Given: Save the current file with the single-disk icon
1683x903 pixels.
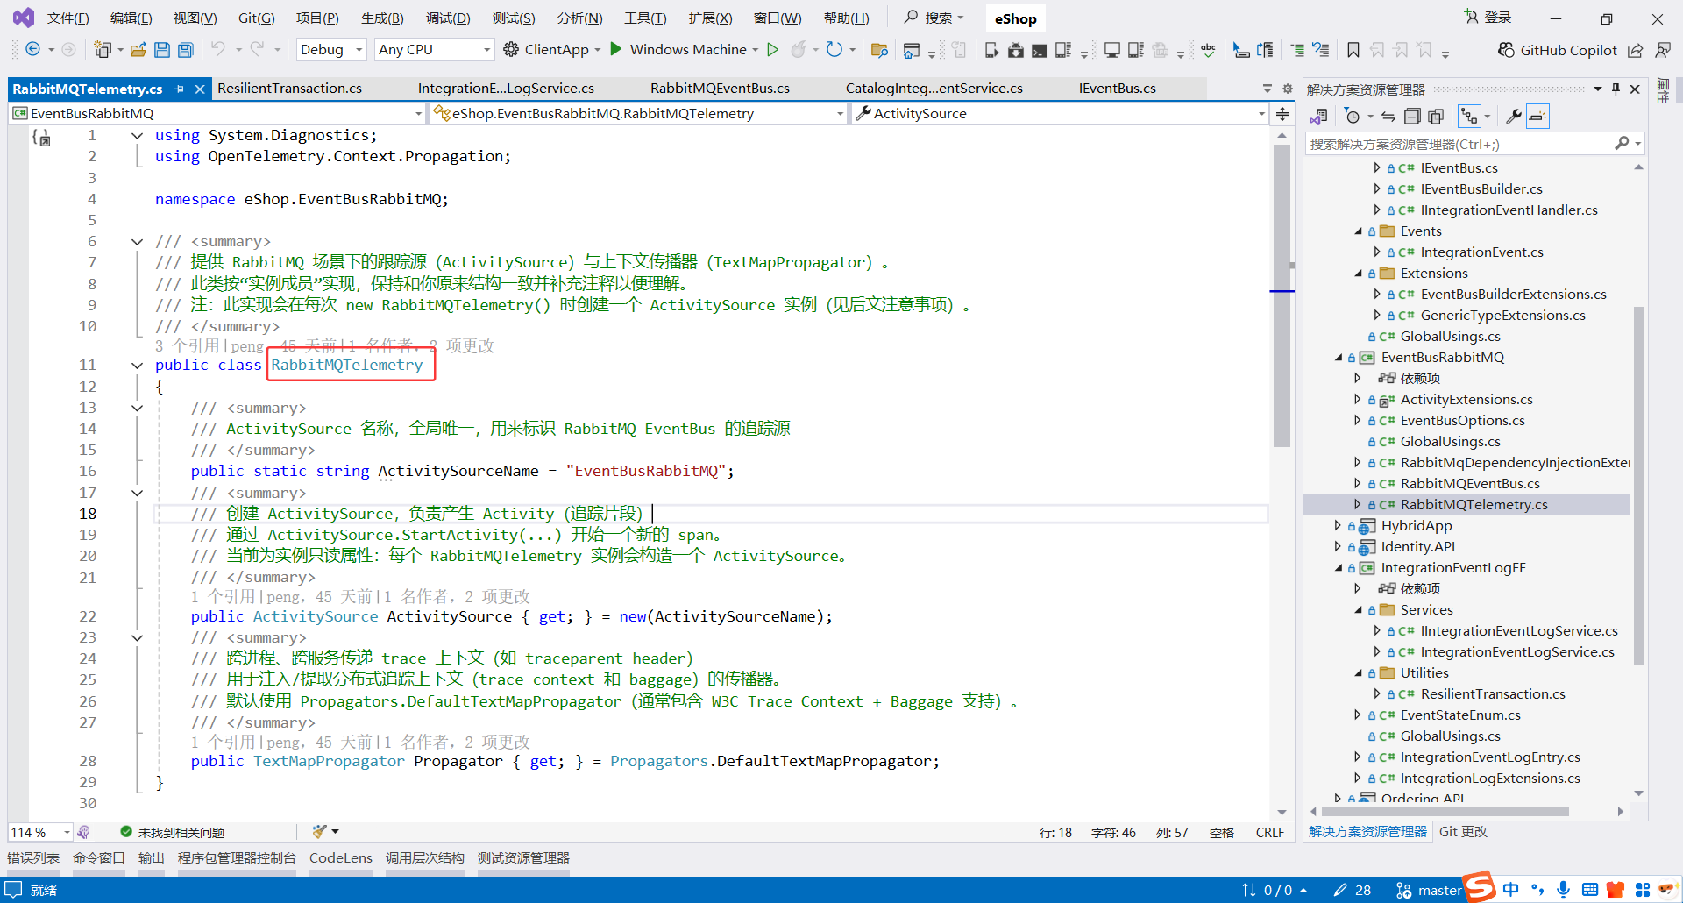Looking at the screenshot, I should coord(162,50).
